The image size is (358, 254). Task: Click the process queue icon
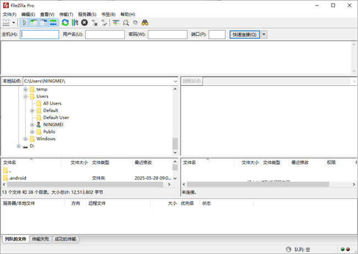pos(74,23)
